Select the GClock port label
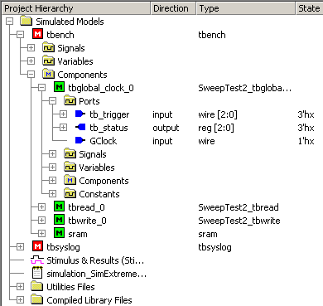Image resolution: width=323 pixels, height=306 pixels. coord(103,141)
